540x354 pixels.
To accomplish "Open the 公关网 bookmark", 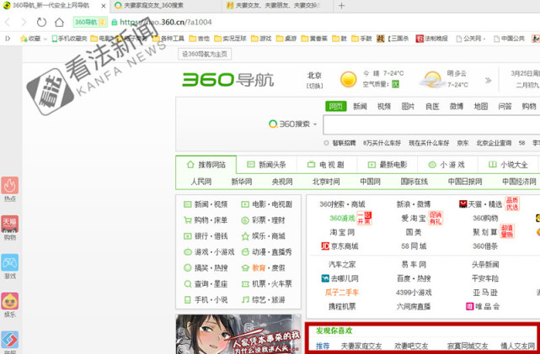I will [x=470, y=39].
